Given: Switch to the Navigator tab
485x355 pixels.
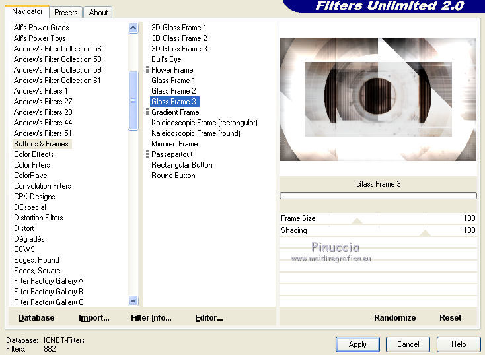Looking at the screenshot, I should pyautogui.click(x=27, y=11).
